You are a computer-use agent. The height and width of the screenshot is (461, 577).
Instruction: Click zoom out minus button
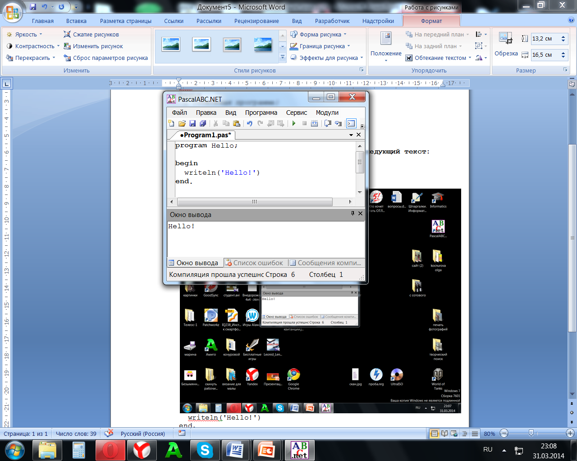pyautogui.click(x=504, y=434)
